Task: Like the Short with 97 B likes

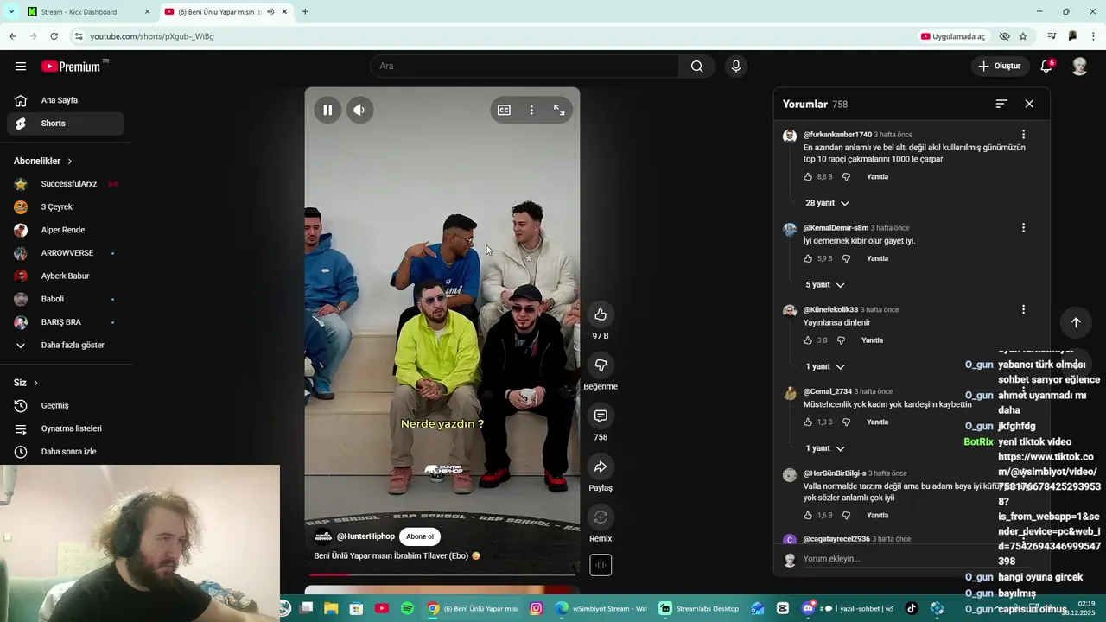Action: pos(601,314)
